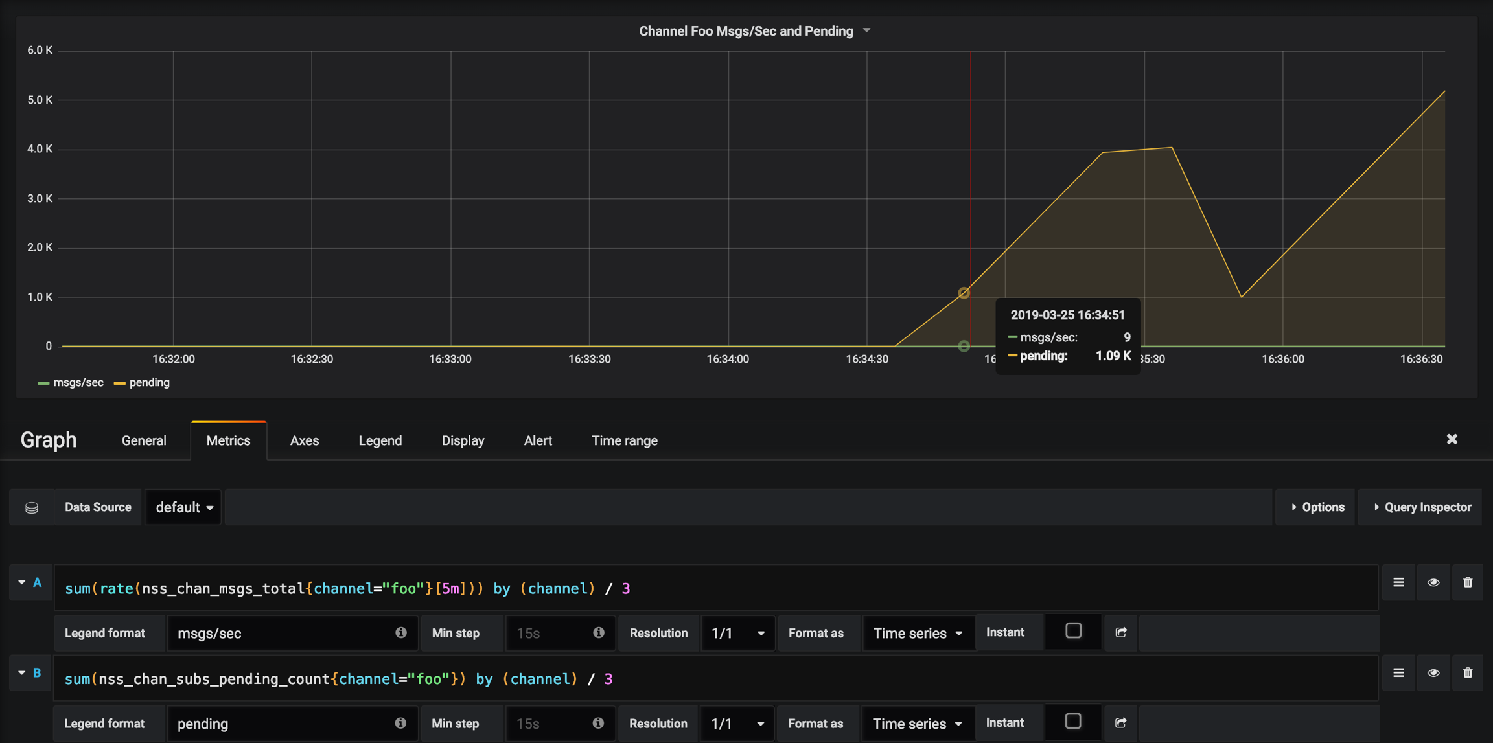
Task: Enable the Instant checkbox for query B
Action: [1073, 721]
